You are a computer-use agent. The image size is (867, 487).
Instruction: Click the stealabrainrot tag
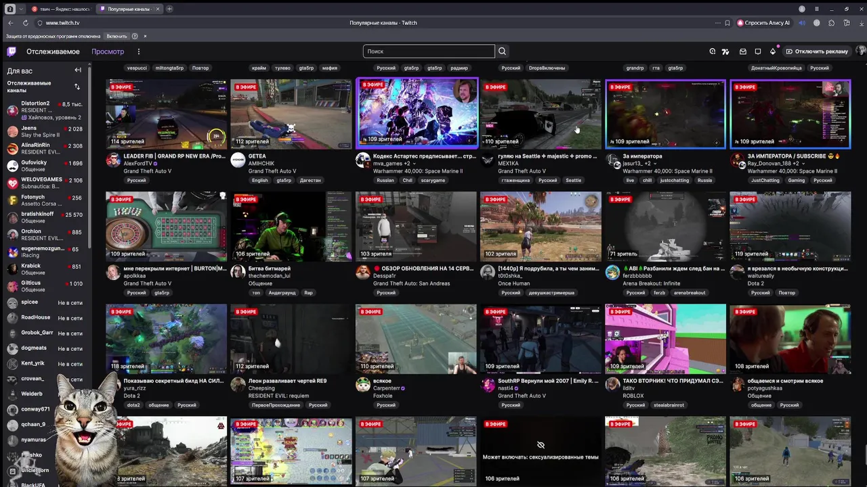click(669, 405)
